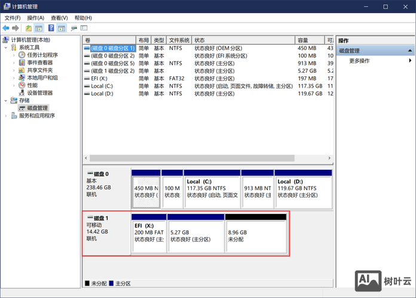The height and width of the screenshot is (298, 416).
Task: Click the Back arrow toolbar icon
Action: tap(6, 28)
